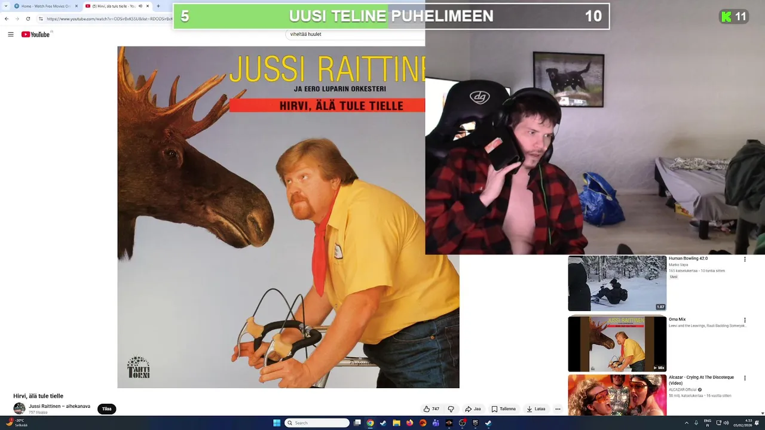The height and width of the screenshot is (430, 765).
Task: Open Google Chrome from the taskbar
Action: [371, 423]
